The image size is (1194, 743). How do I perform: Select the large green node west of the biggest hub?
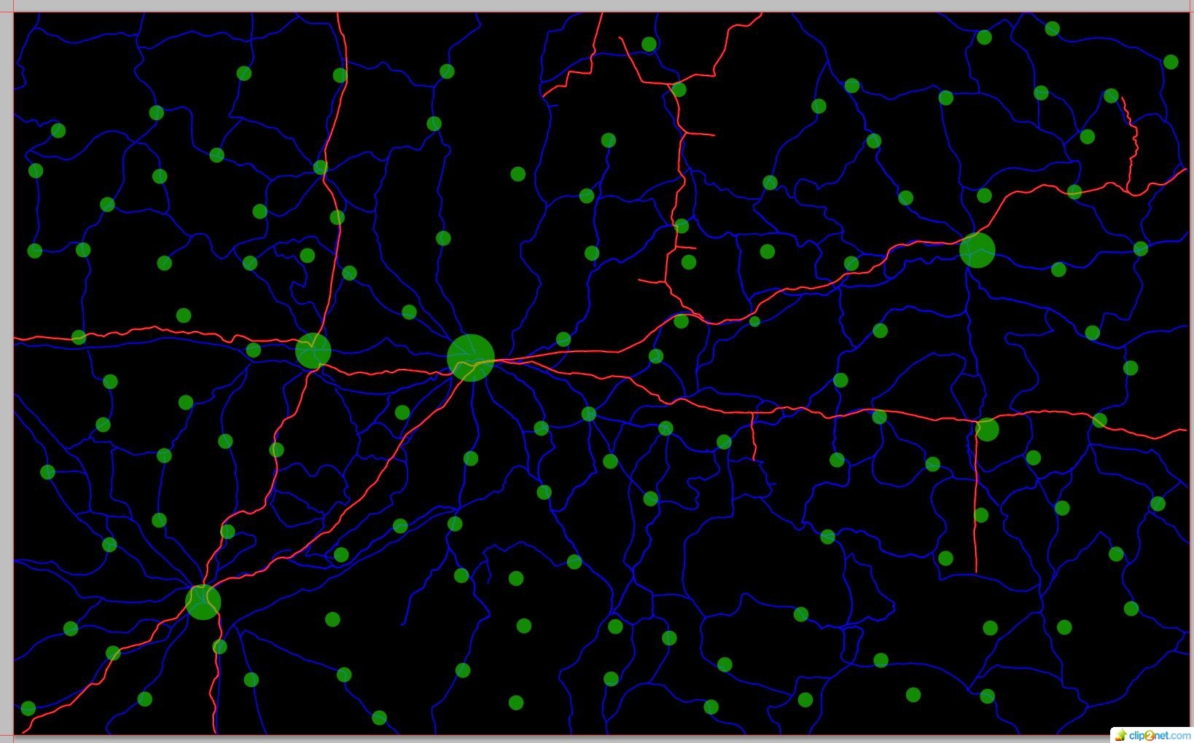click(313, 351)
